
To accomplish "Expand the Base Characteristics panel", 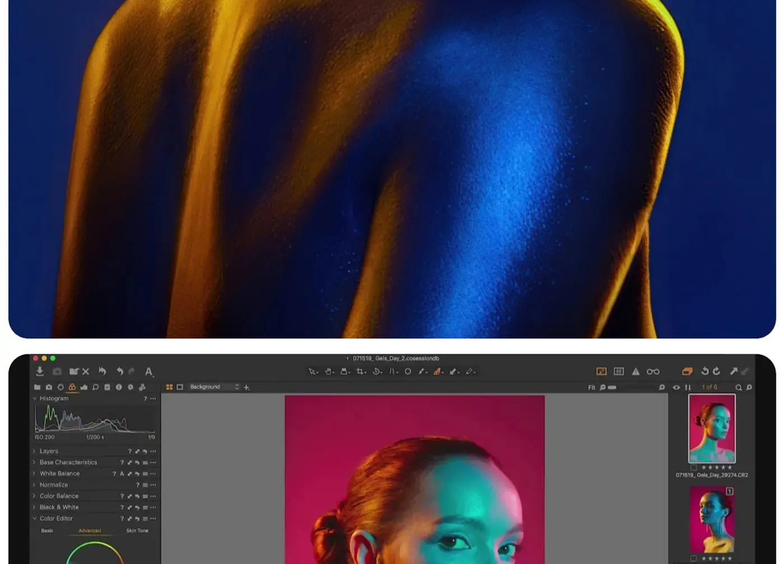I will coord(34,462).
